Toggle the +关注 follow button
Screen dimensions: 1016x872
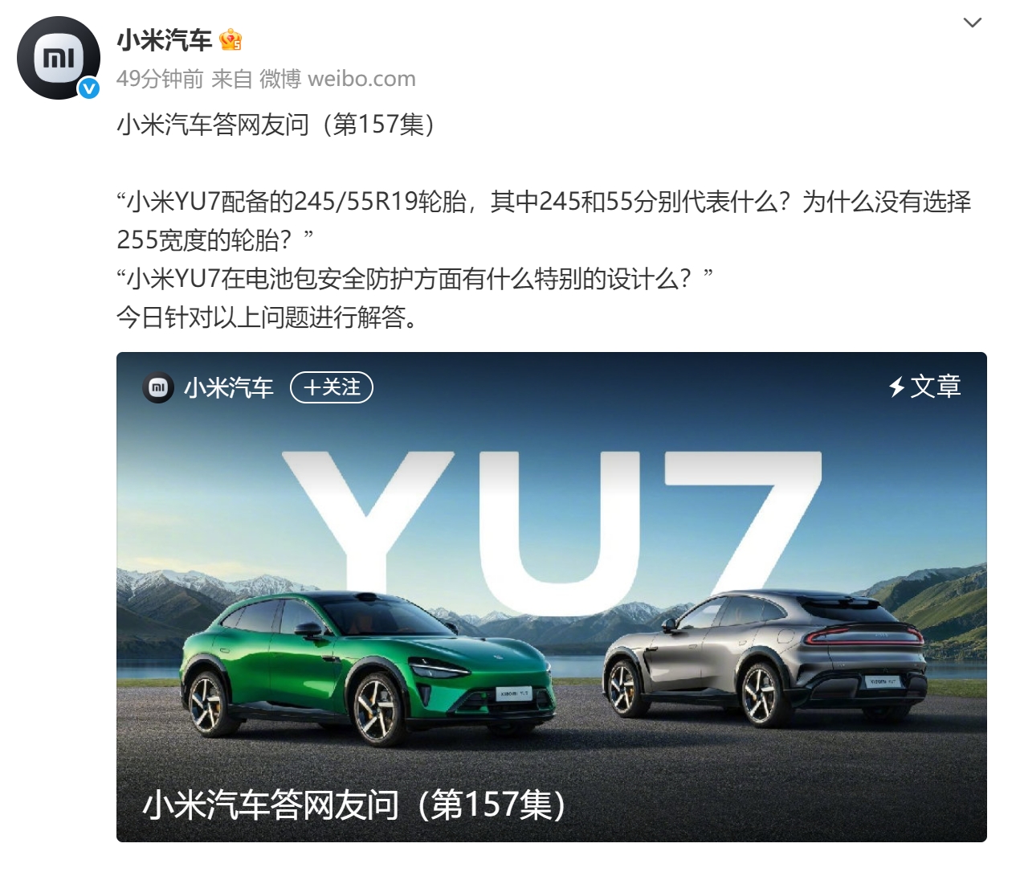click(x=331, y=387)
